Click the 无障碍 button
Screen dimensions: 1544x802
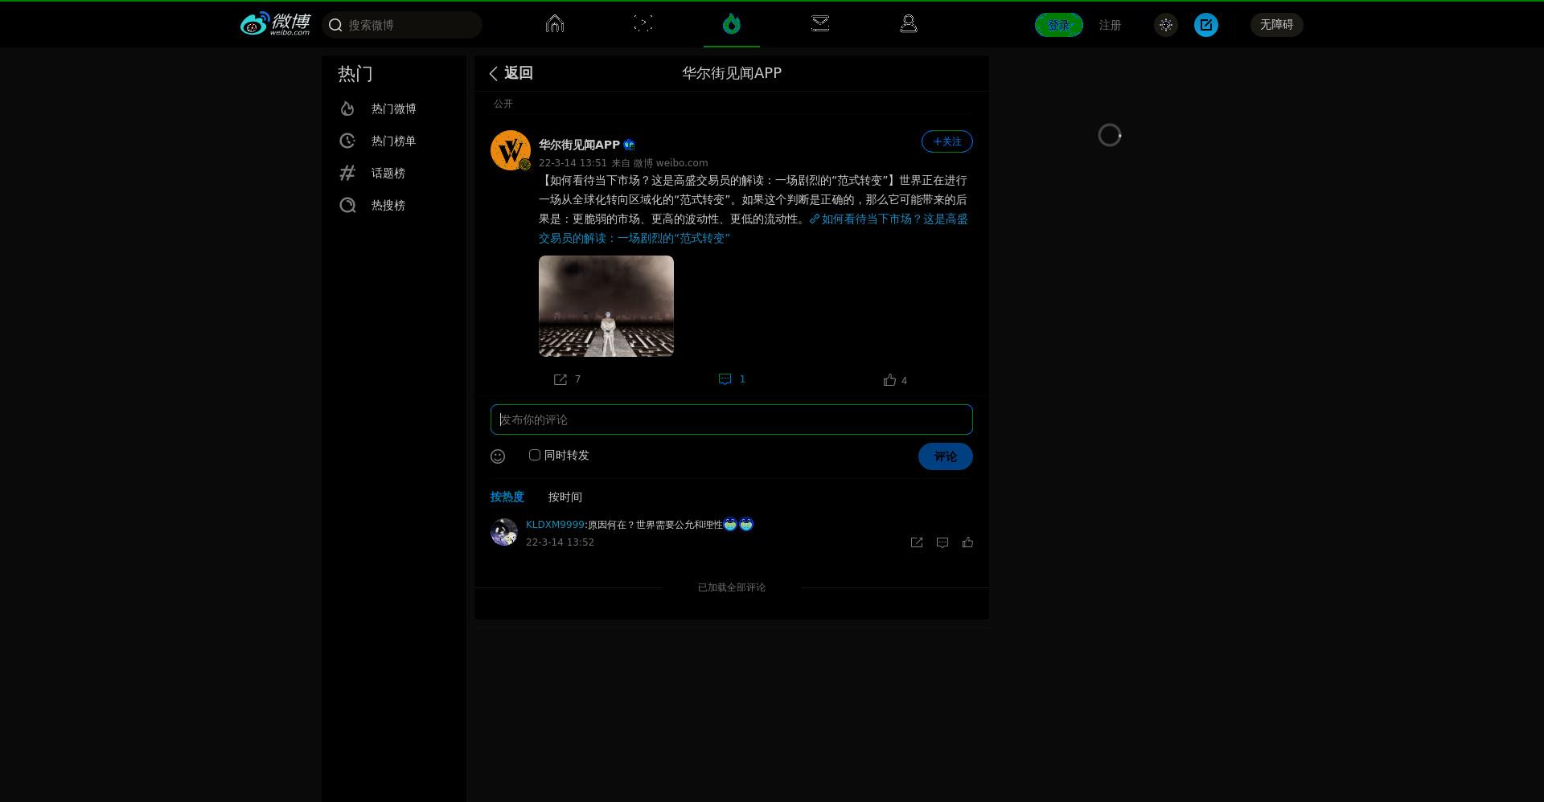click(x=1276, y=25)
